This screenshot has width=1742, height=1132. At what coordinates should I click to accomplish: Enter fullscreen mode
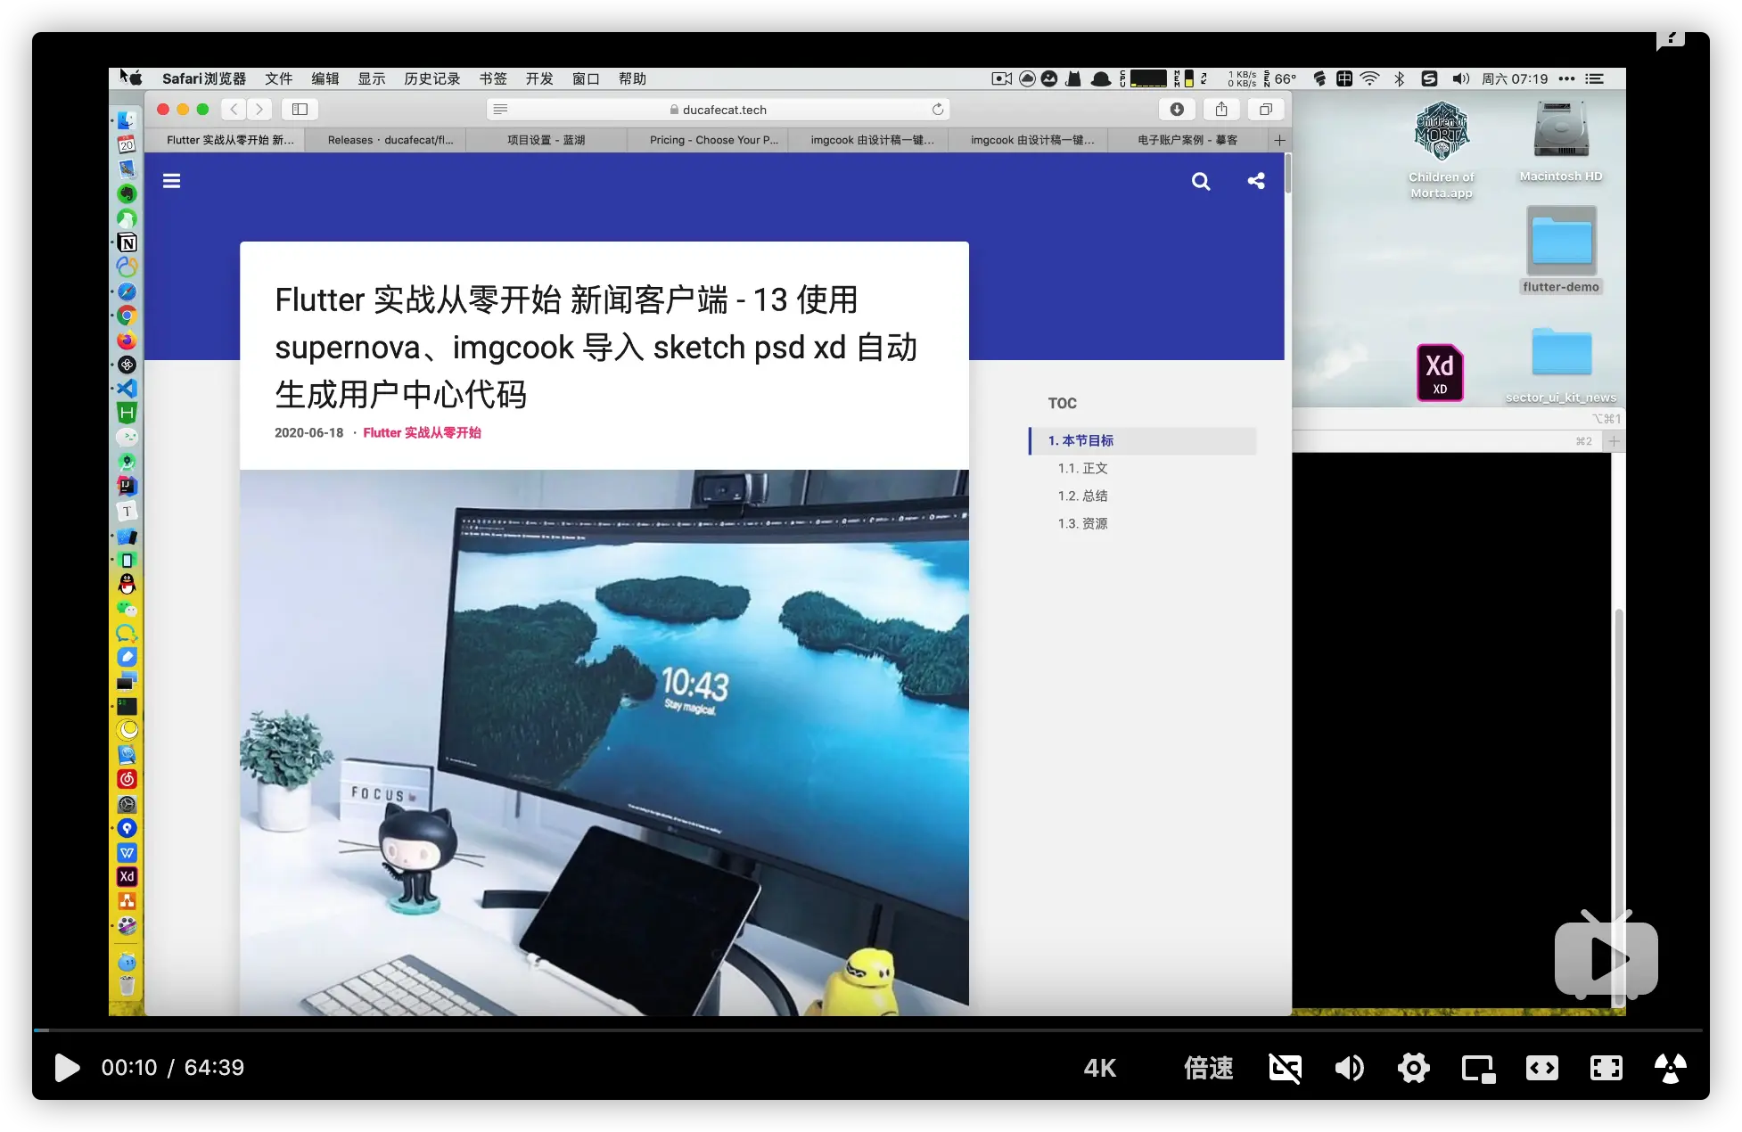[x=1606, y=1068]
